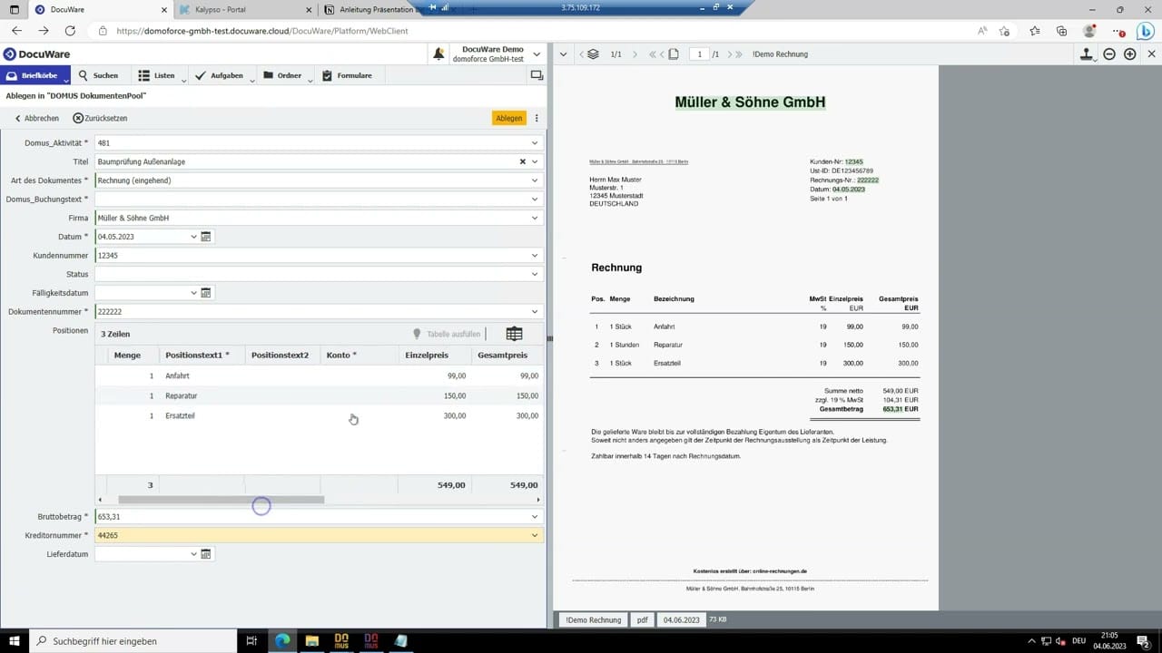Viewport: 1162px width, 653px height.
Task: Click the page icon in viewer toolbar
Action: (x=674, y=54)
